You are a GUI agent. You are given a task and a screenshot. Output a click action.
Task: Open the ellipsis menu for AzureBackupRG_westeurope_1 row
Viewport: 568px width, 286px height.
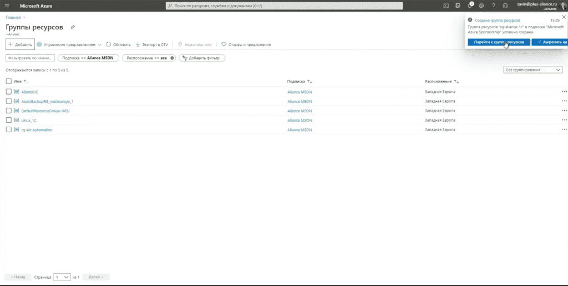pyautogui.click(x=564, y=101)
